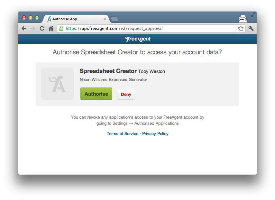This screenshot has width=275, height=200.
Task: Reload the page with the refresh icon
Action: [42, 28]
